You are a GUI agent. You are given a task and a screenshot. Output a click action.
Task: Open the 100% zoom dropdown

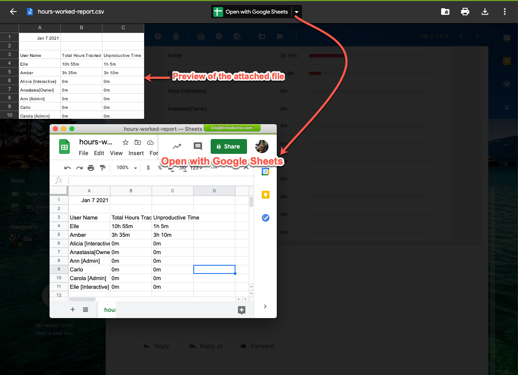(x=126, y=168)
